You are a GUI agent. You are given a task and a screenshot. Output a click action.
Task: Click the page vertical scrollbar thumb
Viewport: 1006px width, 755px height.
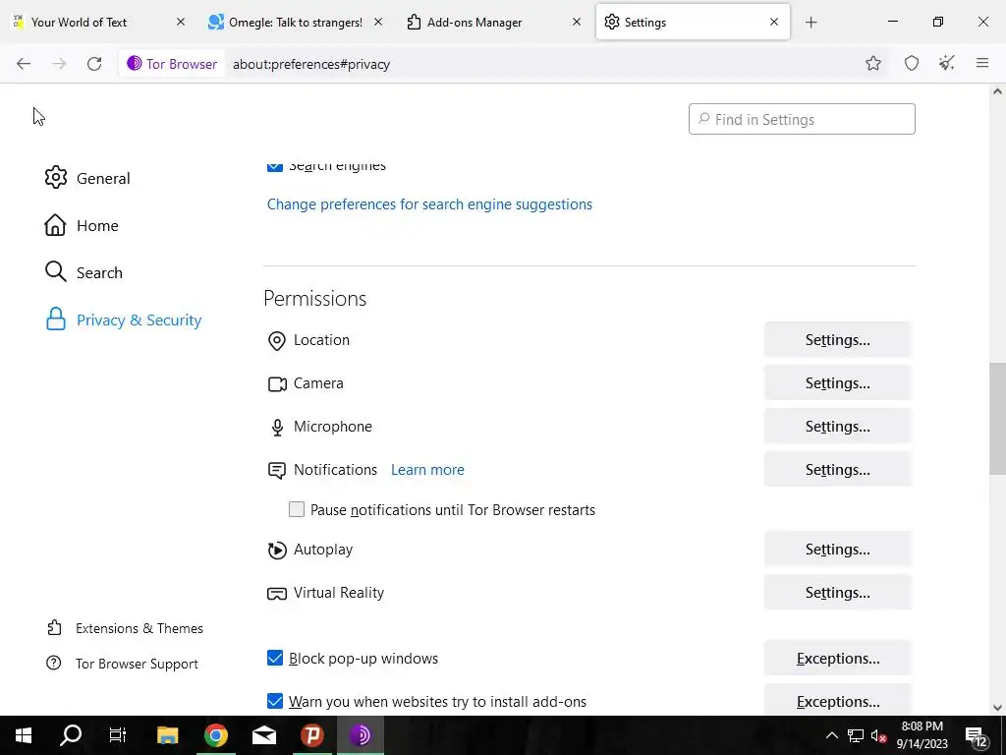pyautogui.click(x=997, y=419)
